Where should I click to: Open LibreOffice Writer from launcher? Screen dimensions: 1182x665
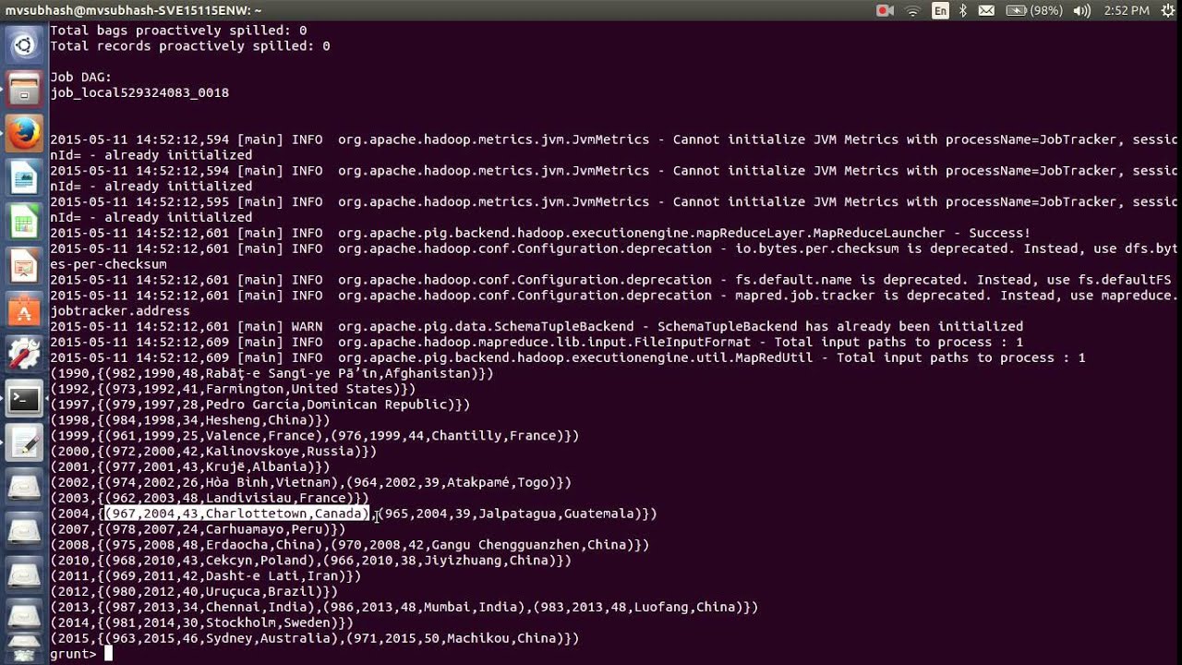pyautogui.click(x=25, y=177)
